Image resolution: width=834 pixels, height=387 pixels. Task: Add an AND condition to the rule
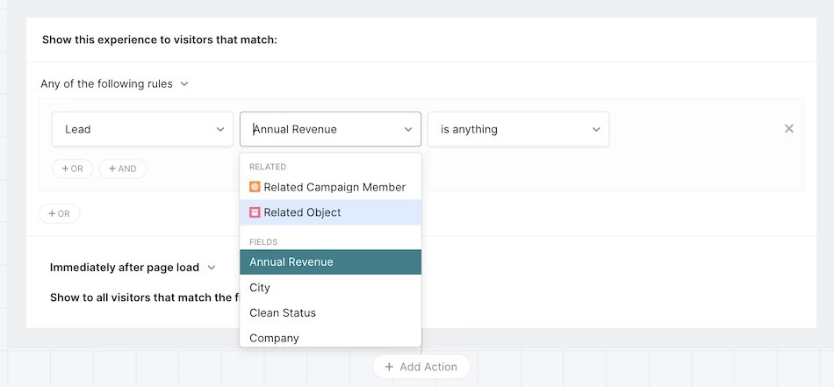(x=123, y=168)
